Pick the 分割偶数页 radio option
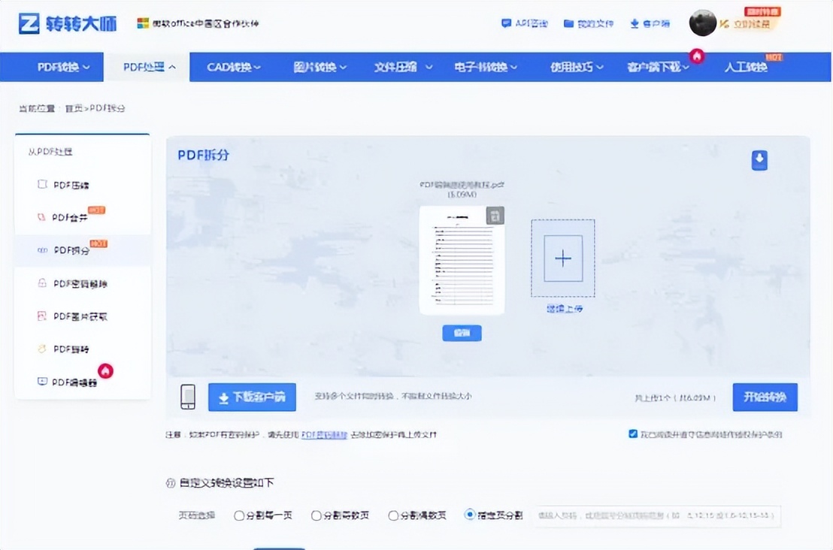 393,515
